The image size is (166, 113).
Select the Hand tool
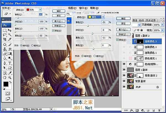click(x=5, y=77)
